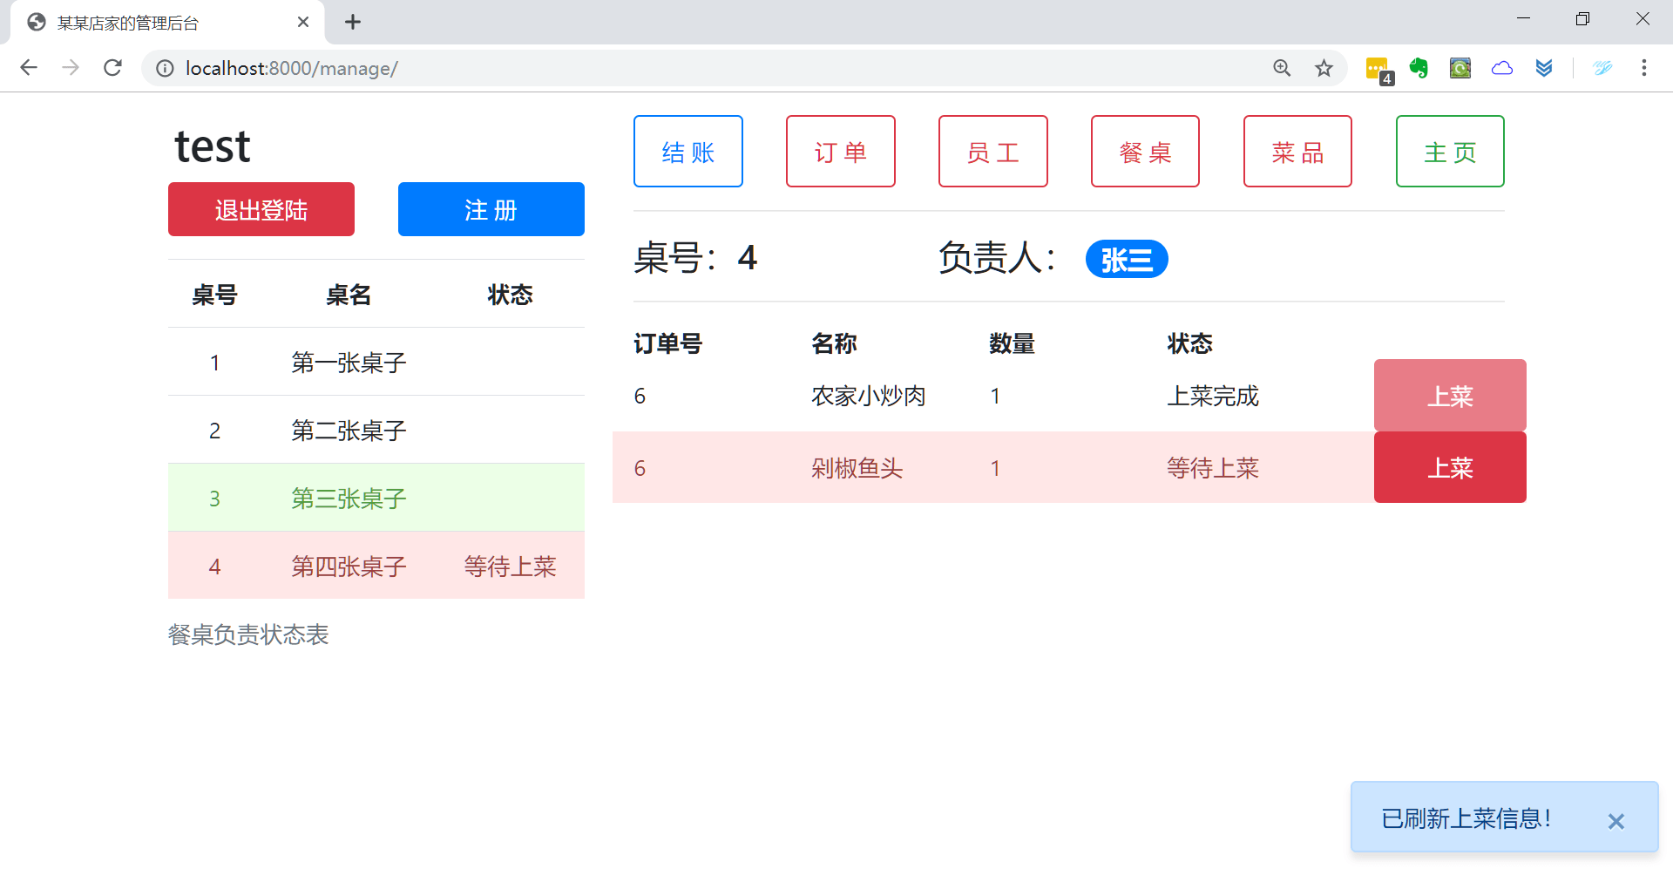The height and width of the screenshot is (889, 1673).
Task: Click the site info icon beside the URL
Action: click(x=165, y=68)
